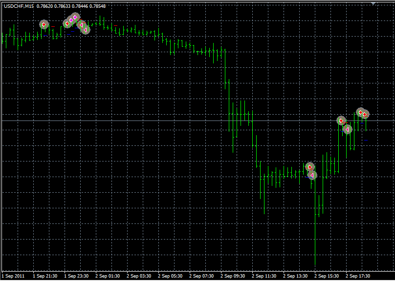Select the last, rightmost red arrow on the chart
Viewport: 395px width, 281px height.
[x=365, y=114]
